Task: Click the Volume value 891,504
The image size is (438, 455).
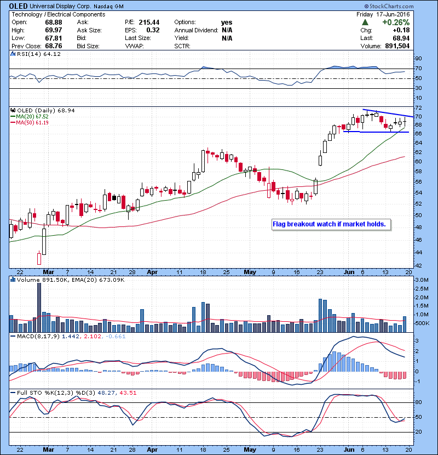Action: point(397,46)
